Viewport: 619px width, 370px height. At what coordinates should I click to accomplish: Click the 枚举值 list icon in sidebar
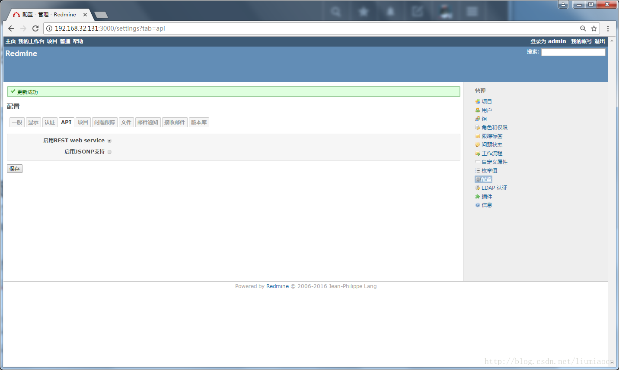point(478,171)
